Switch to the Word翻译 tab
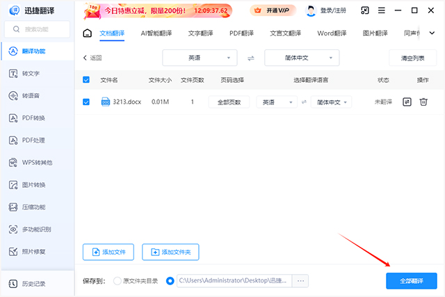Viewport: 445px width, 297px height. (x=332, y=33)
